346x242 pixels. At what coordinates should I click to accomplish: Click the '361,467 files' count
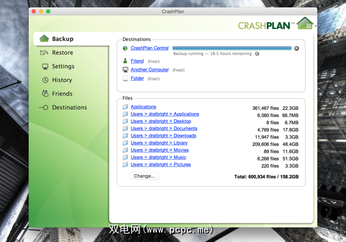click(x=265, y=108)
